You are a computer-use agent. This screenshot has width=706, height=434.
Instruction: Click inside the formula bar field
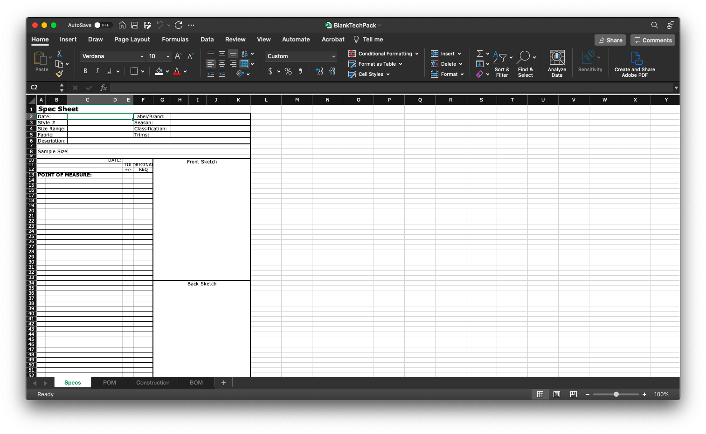point(392,88)
